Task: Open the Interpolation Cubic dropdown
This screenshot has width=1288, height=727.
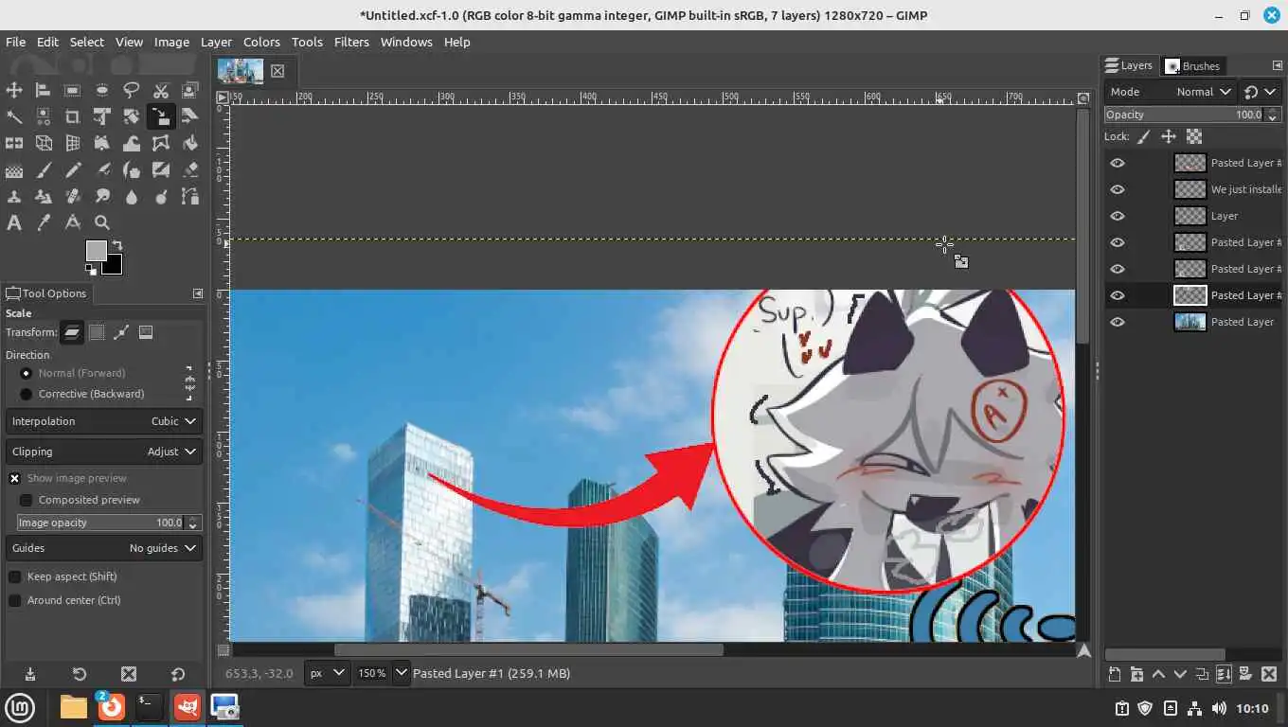Action: point(104,421)
